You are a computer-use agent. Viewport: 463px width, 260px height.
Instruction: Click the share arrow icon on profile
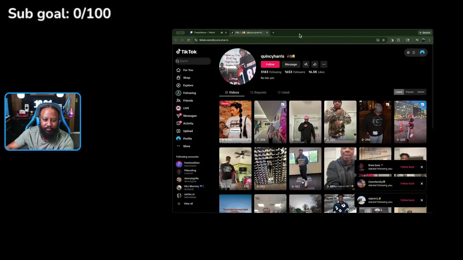point(315,64)
